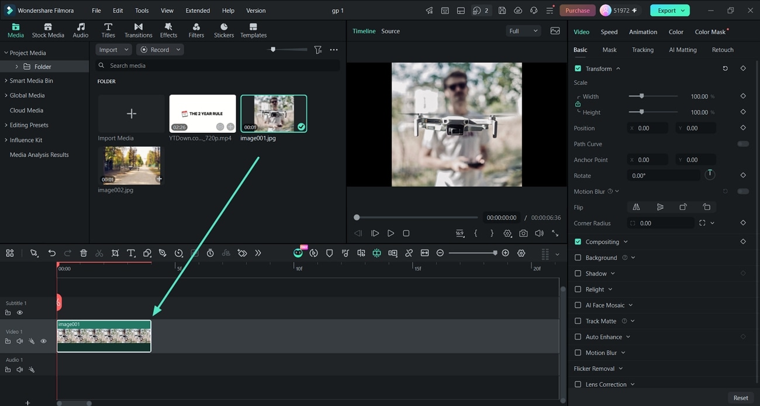
Task: Expand Editing Presets section
Action: [6, 125]
